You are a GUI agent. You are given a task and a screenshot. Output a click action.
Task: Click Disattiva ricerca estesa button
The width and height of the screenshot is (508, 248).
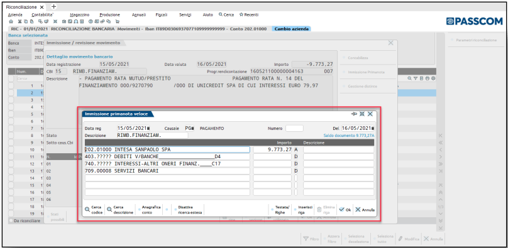(x=187, y=210)
